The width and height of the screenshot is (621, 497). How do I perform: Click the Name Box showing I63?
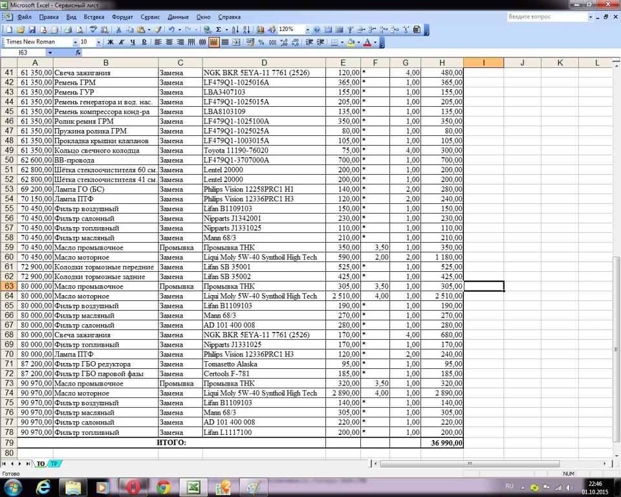tap(24, 52)
